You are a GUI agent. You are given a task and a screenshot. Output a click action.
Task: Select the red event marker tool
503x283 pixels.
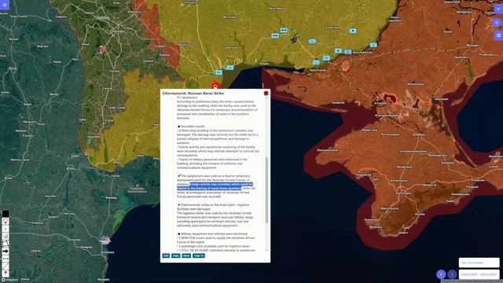point(6,273)
